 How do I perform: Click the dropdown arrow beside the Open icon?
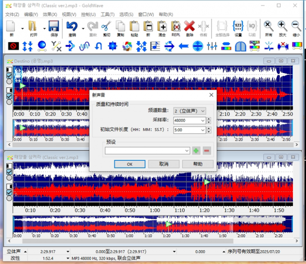(x=45, y=29)
